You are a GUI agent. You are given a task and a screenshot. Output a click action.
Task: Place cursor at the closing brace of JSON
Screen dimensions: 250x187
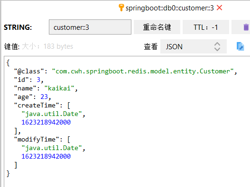point(8,173)
